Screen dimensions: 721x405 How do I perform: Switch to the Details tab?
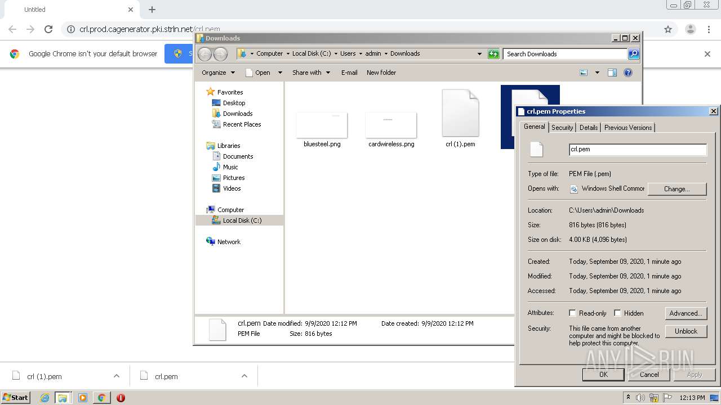589,128
